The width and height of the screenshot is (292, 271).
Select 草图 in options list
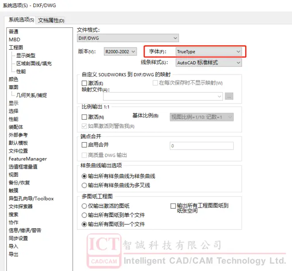click(13, 87)
